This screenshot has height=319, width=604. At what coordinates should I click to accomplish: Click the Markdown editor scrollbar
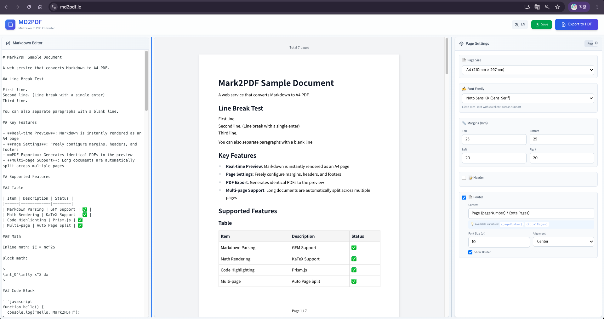(146, 81)
